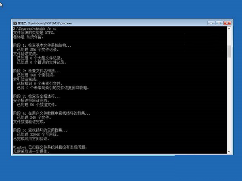Click the scrollbar up arrow
Viewport: 242px width, 181px height.
(x=229, y=29)
